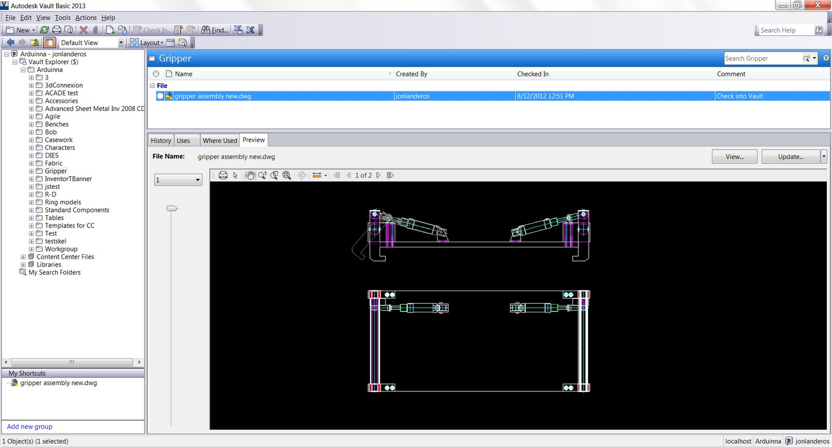
Task: Click the window pane icon after Layout
Action: tap(171, 43)
